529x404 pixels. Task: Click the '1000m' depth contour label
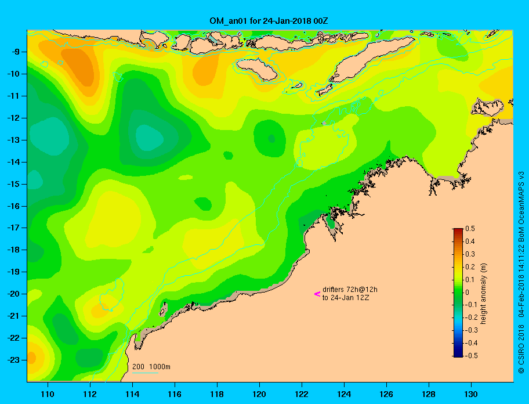point(160,366)
